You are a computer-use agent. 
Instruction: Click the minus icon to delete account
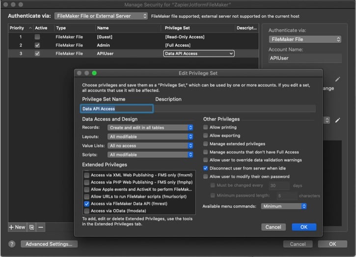[41, 227]
